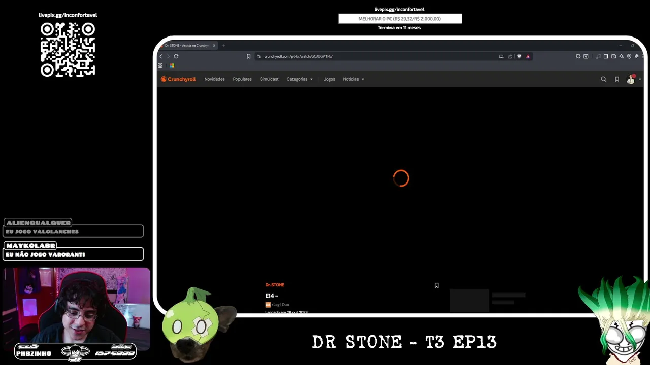The height and width of the screenshot is (365, 650).
Task: Open the Leo AI sparkle icon
Action: [x=621, y=56]
